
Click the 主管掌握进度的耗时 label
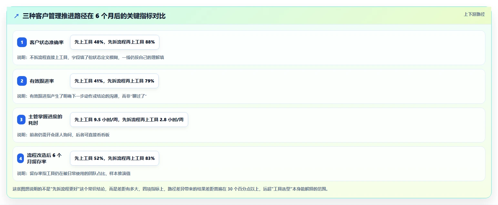pyautogui.click(x=46, y=120)
